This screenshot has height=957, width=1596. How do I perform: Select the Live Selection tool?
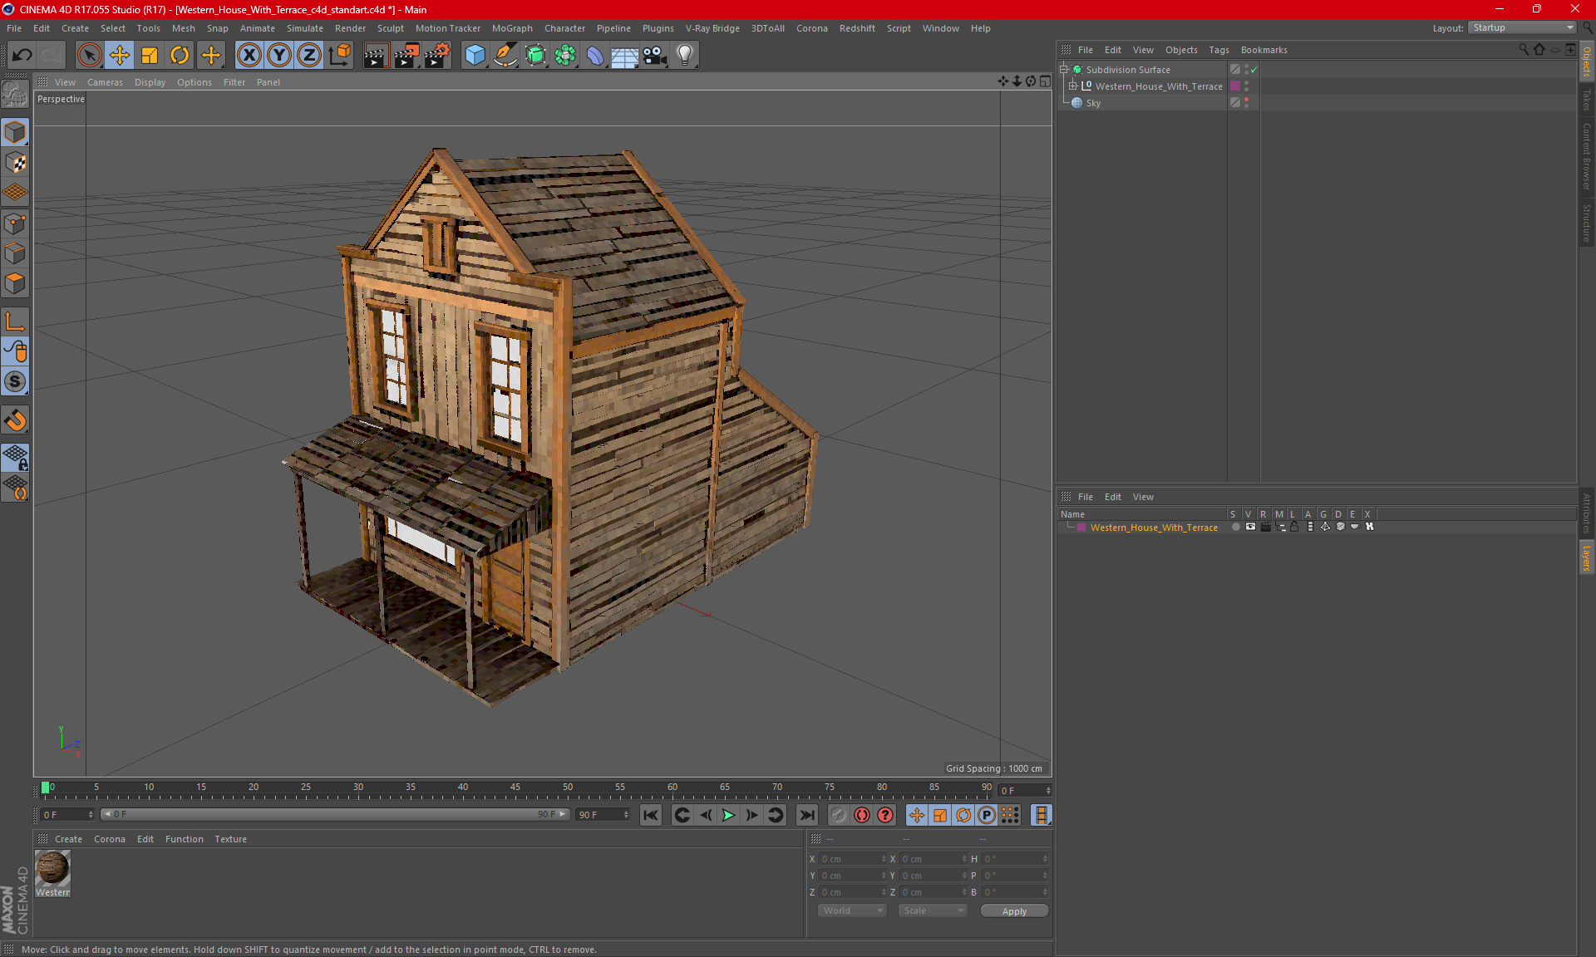pos(89,55)
